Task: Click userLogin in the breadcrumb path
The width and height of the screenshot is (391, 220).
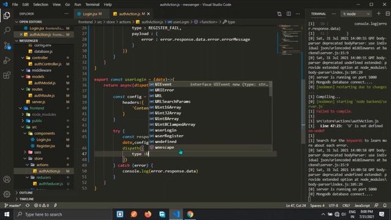Action: pyautogui.click(x=181, y=22)
